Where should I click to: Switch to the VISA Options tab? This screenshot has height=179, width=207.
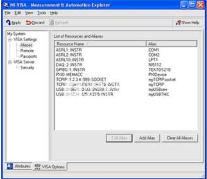50,167
